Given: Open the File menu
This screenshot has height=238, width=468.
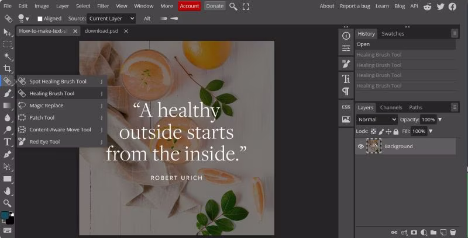Looking at the screenshot, I should click(x=8, y=6).
